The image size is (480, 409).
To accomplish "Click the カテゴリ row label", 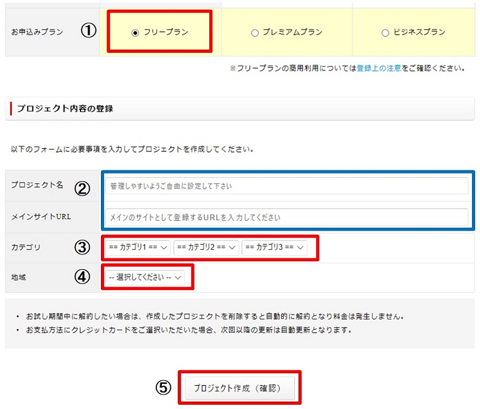I will tap(26, 247).
